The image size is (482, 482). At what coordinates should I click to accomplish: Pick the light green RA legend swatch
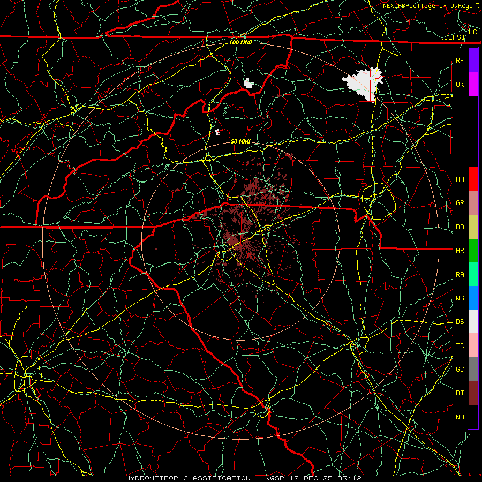[x=473, y=274]
